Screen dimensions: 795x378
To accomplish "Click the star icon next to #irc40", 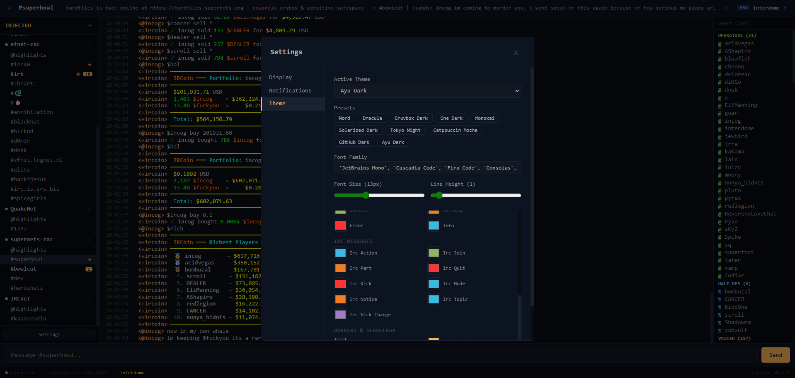I will tap(90, 65).
